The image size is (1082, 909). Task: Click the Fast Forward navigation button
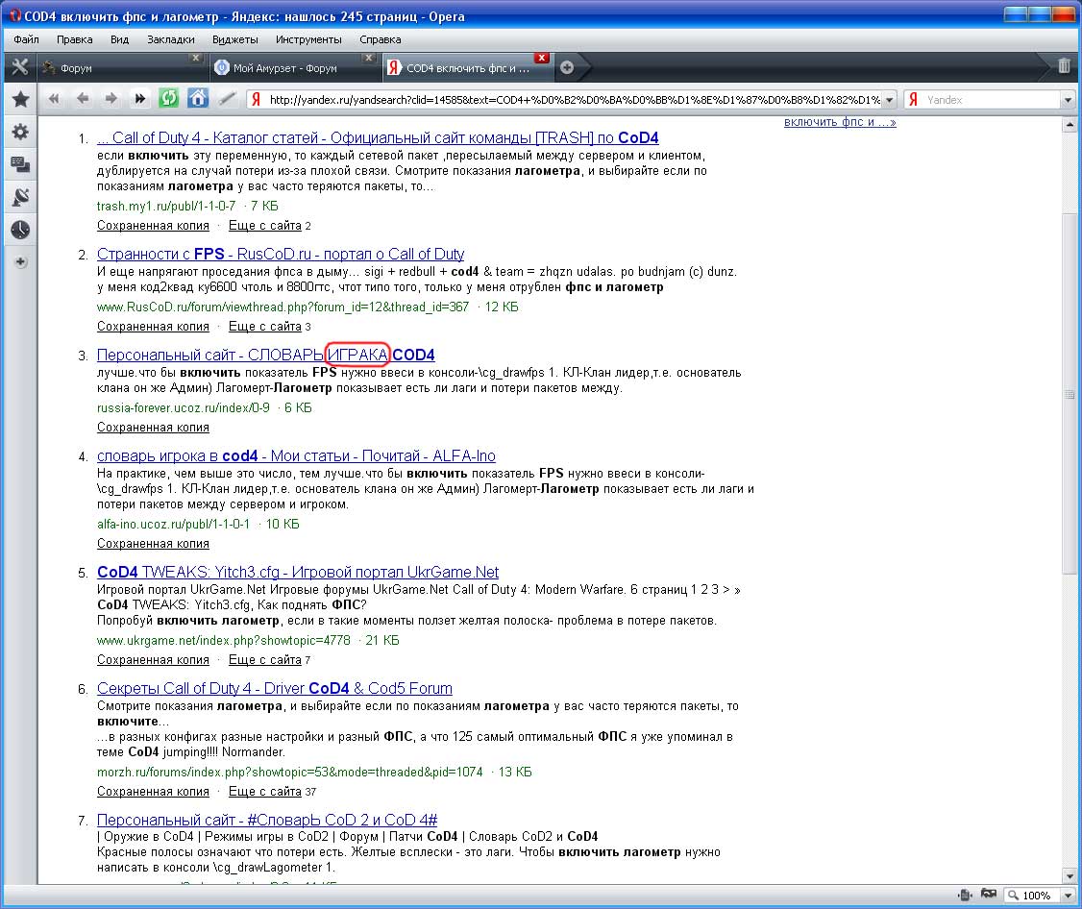coord(140,98)
